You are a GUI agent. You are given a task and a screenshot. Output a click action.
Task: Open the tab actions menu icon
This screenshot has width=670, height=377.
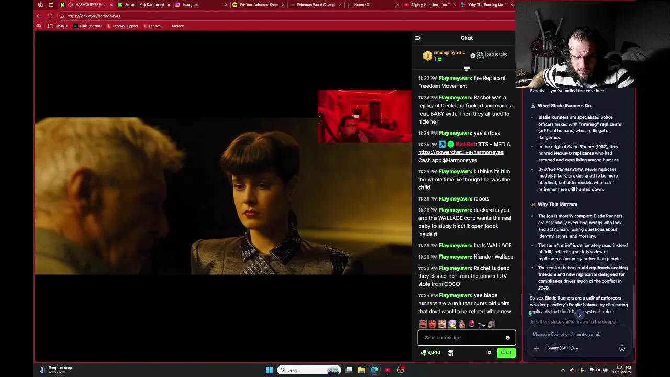[x=51, y=5]
